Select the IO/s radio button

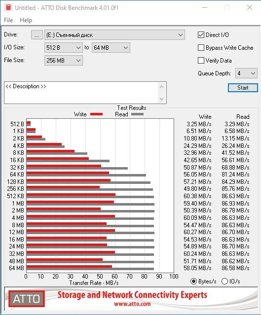point(224,281)
